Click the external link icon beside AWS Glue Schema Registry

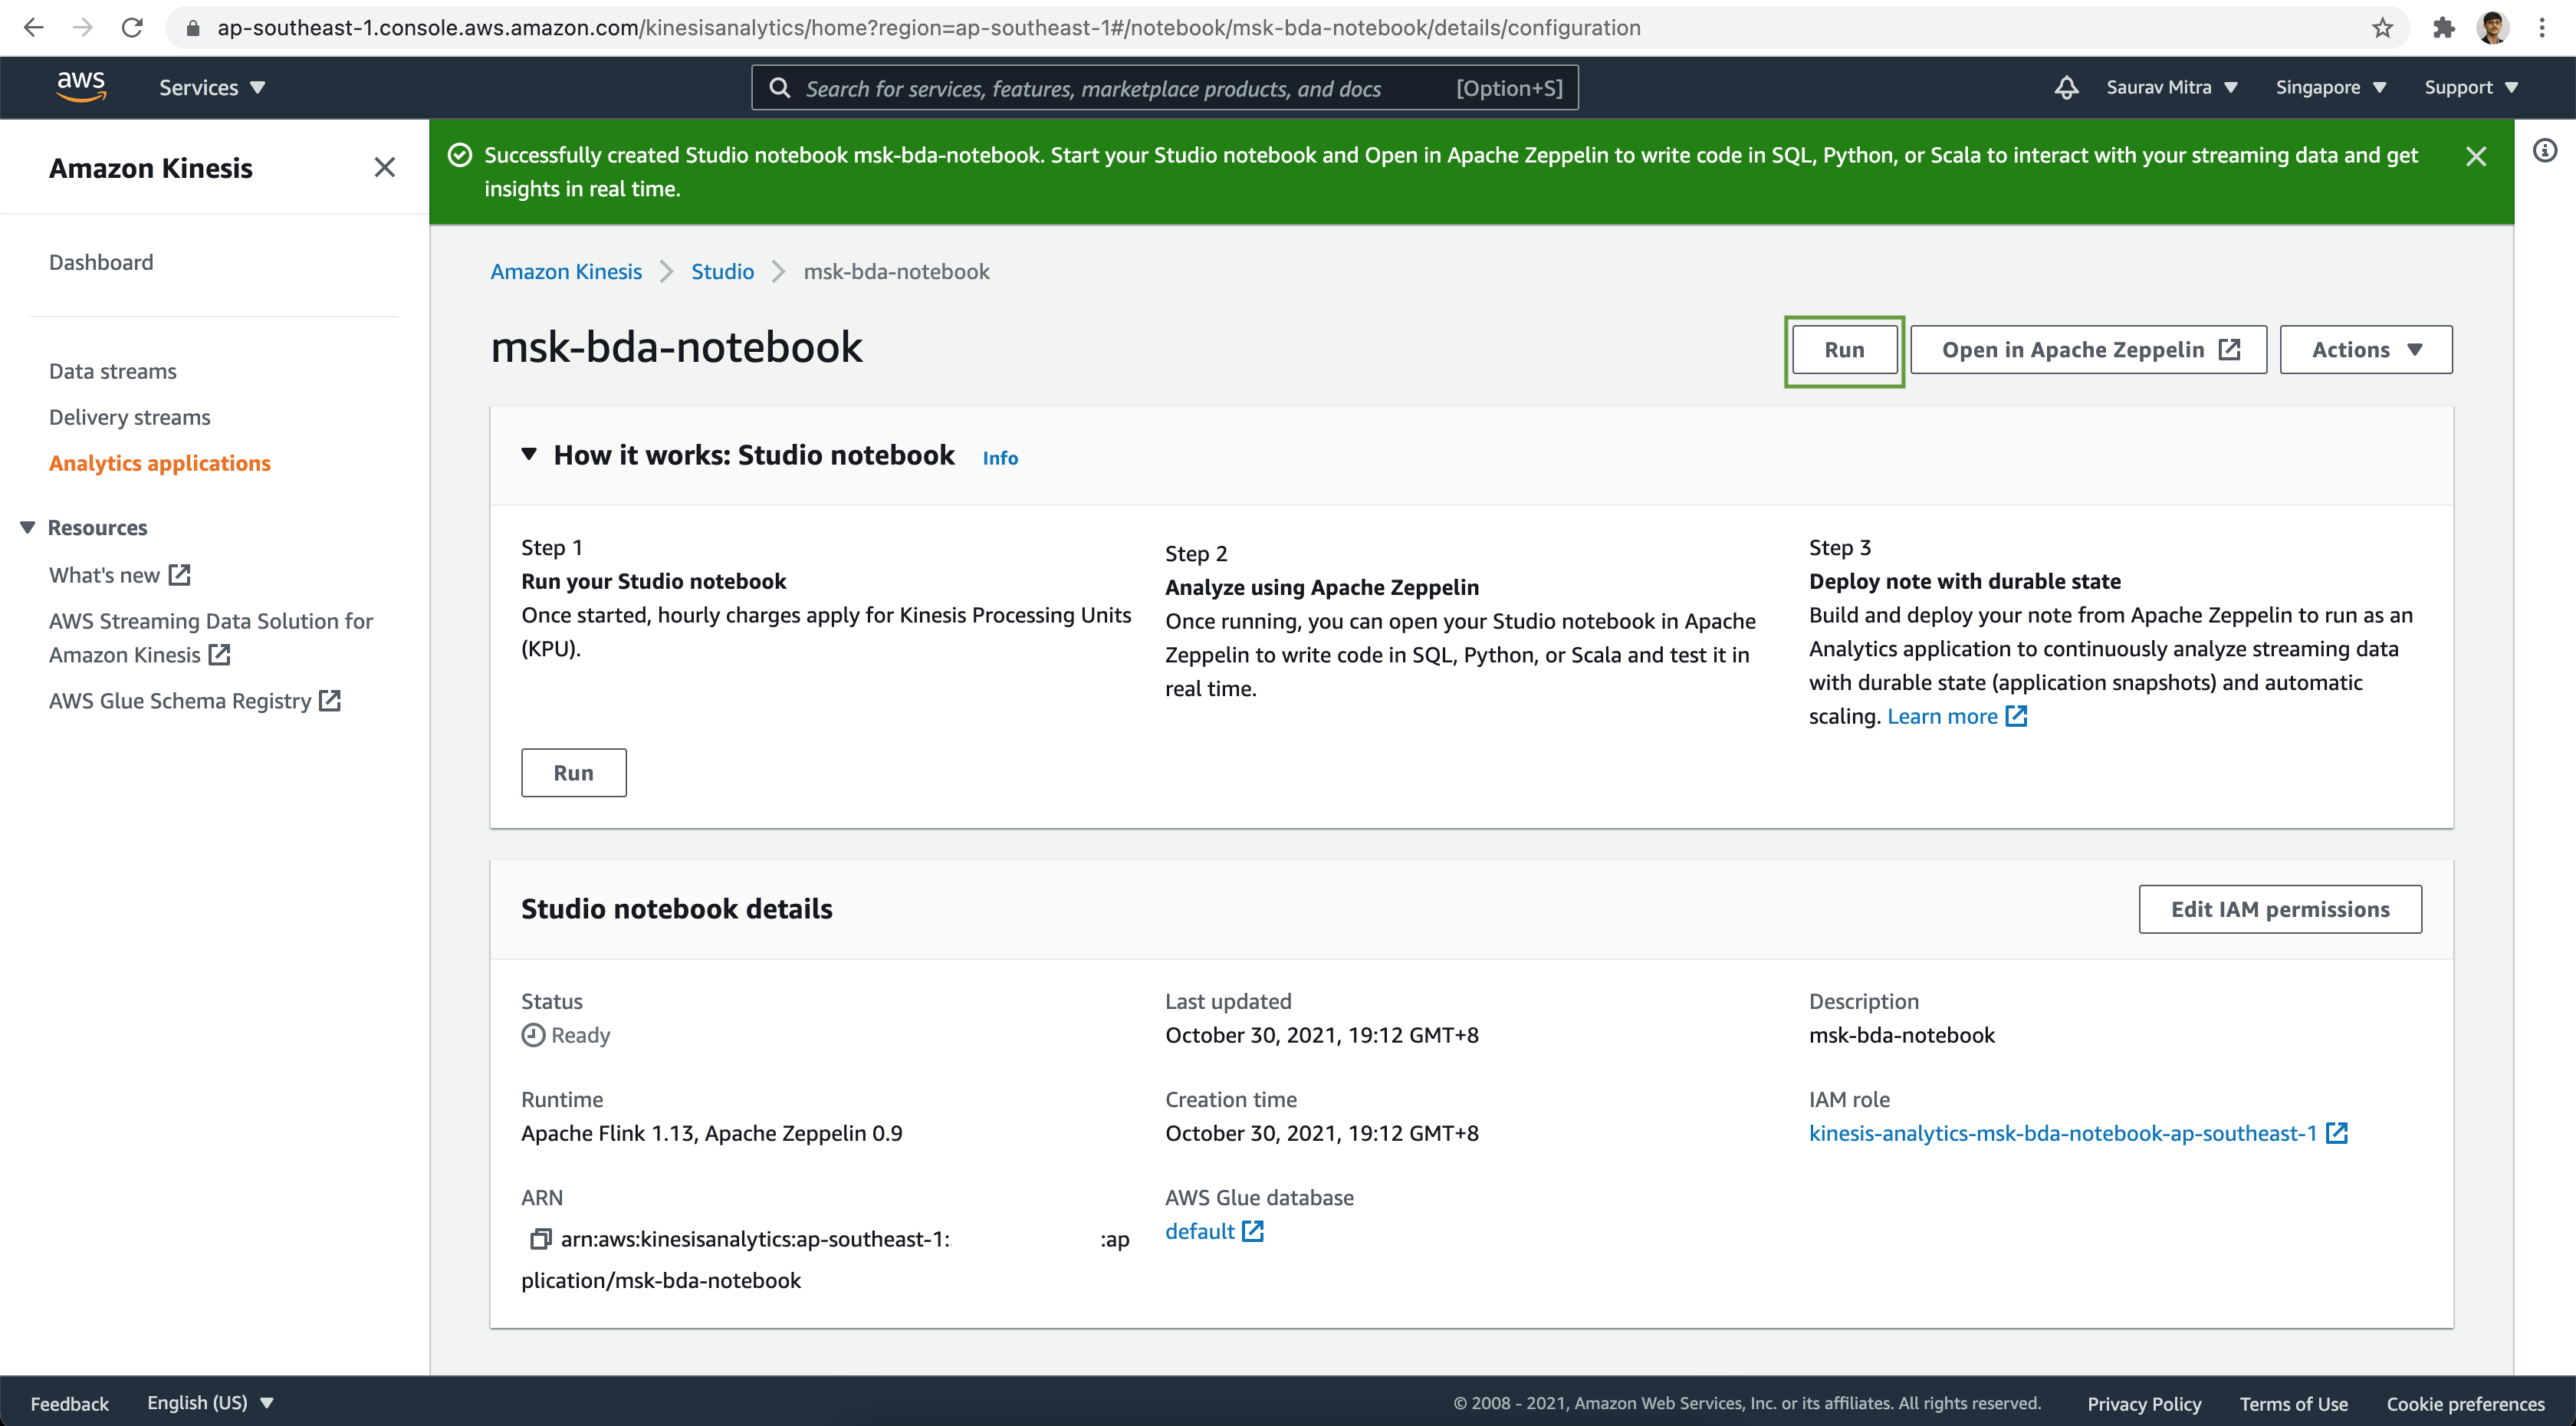330,701
